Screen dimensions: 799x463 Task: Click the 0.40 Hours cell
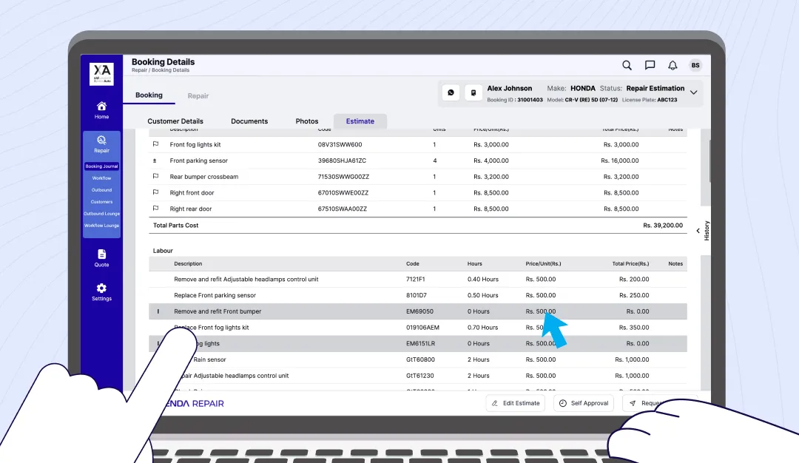click(482, 279)
